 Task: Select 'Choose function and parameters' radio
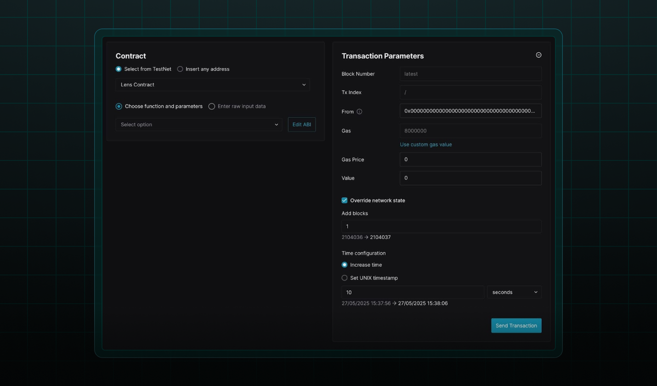119,106
